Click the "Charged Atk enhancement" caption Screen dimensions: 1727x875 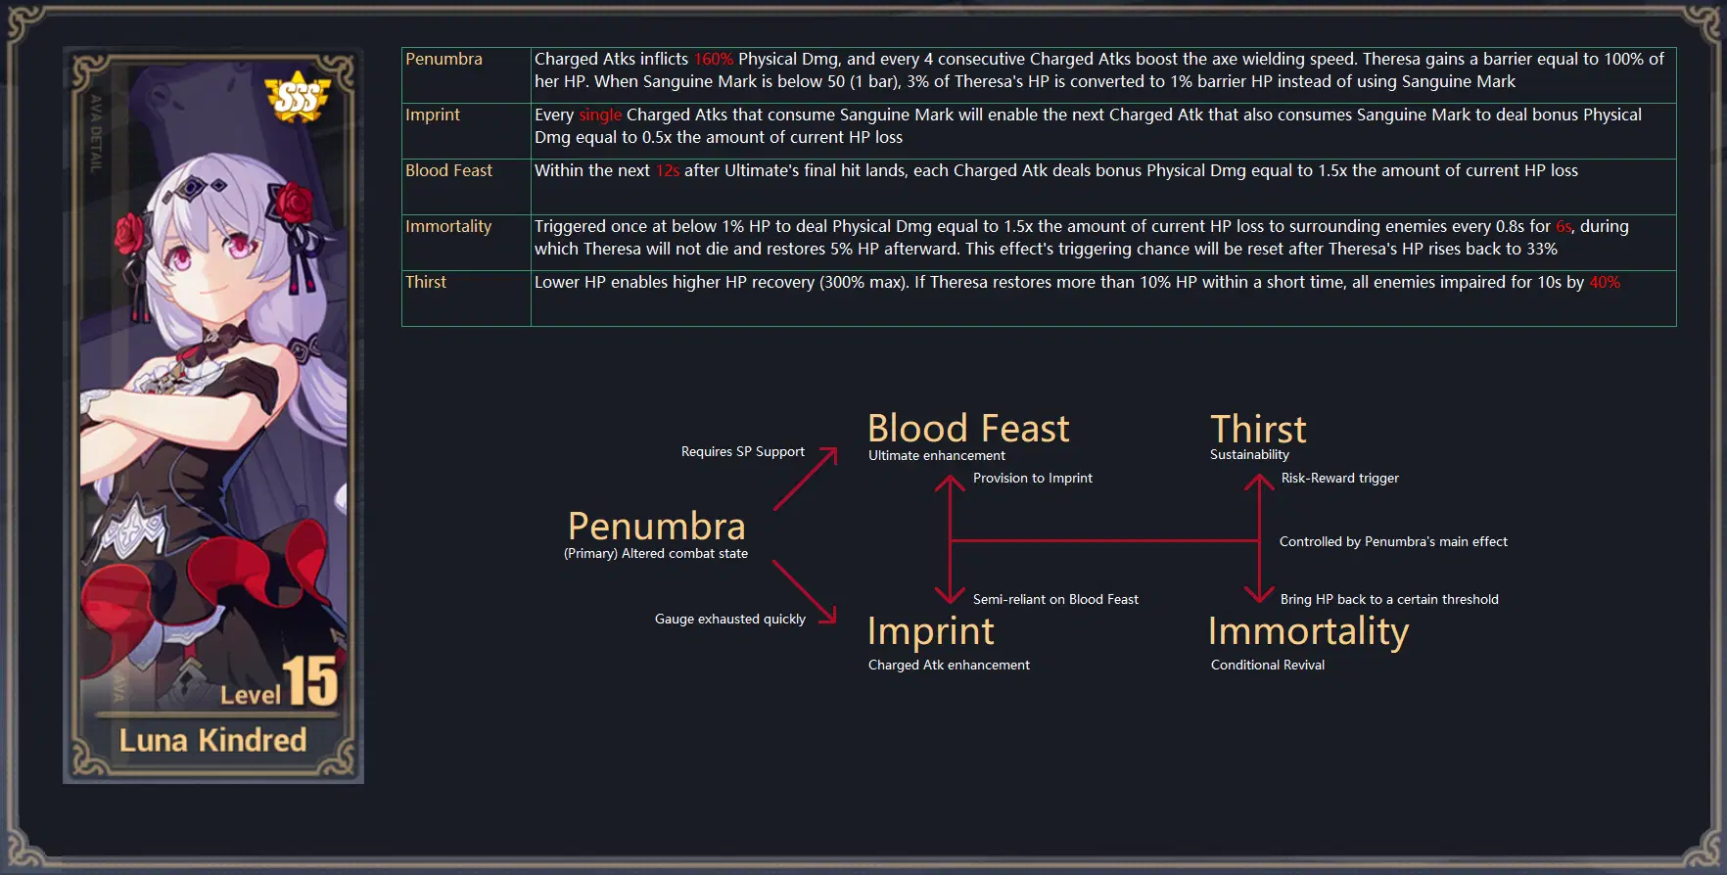tap(949, 665)
